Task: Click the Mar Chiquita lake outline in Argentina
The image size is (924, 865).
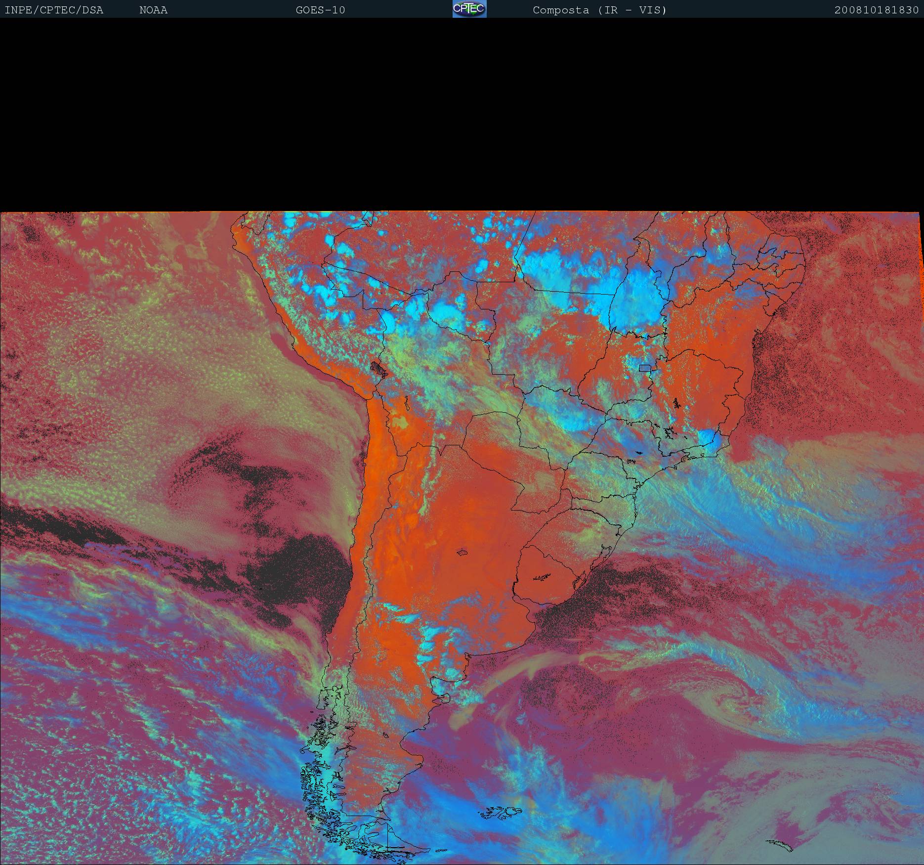Action: click(x=463, y=552)
